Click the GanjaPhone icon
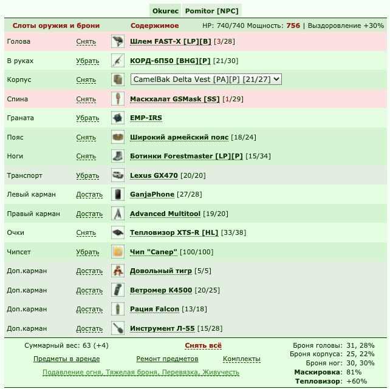 (x=118, y=194)
